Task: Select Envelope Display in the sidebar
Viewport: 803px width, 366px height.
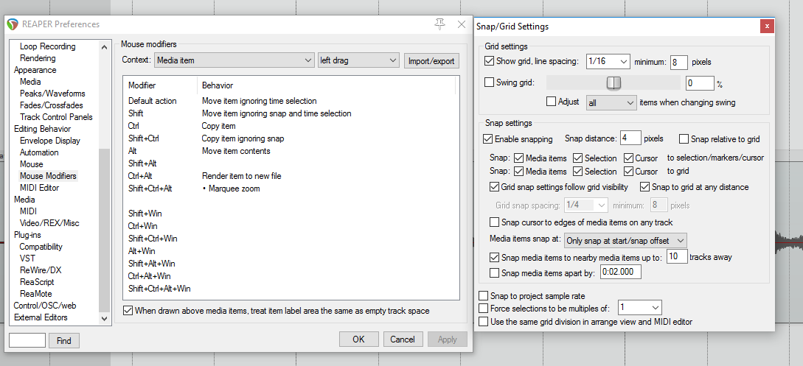Action: [50, 141]
